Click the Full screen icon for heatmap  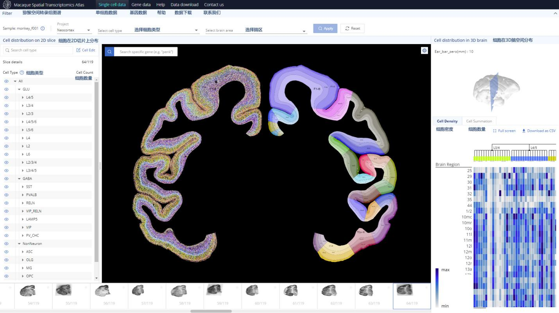(495, 131)
